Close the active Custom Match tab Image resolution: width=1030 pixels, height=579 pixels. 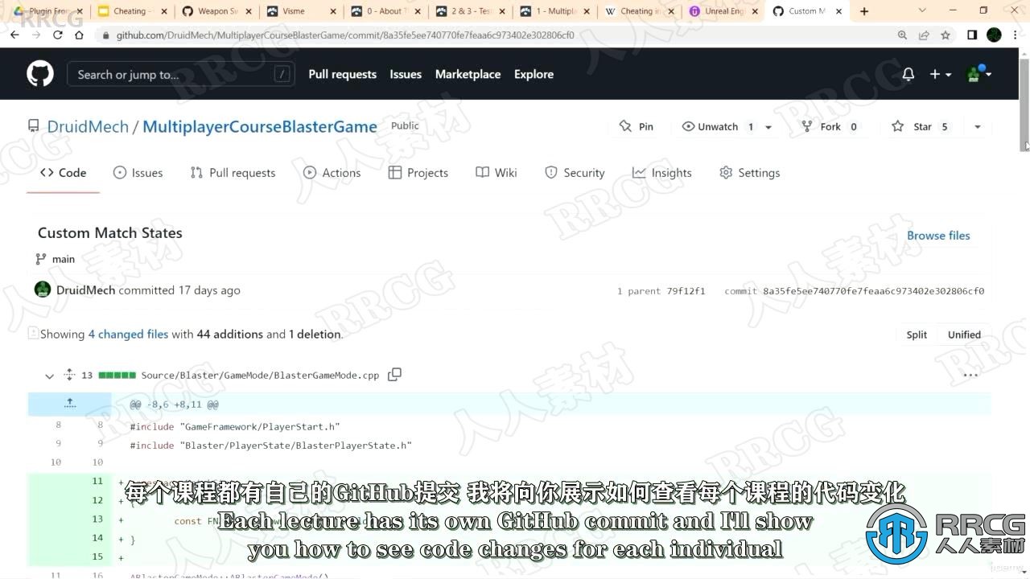point(838,11)
